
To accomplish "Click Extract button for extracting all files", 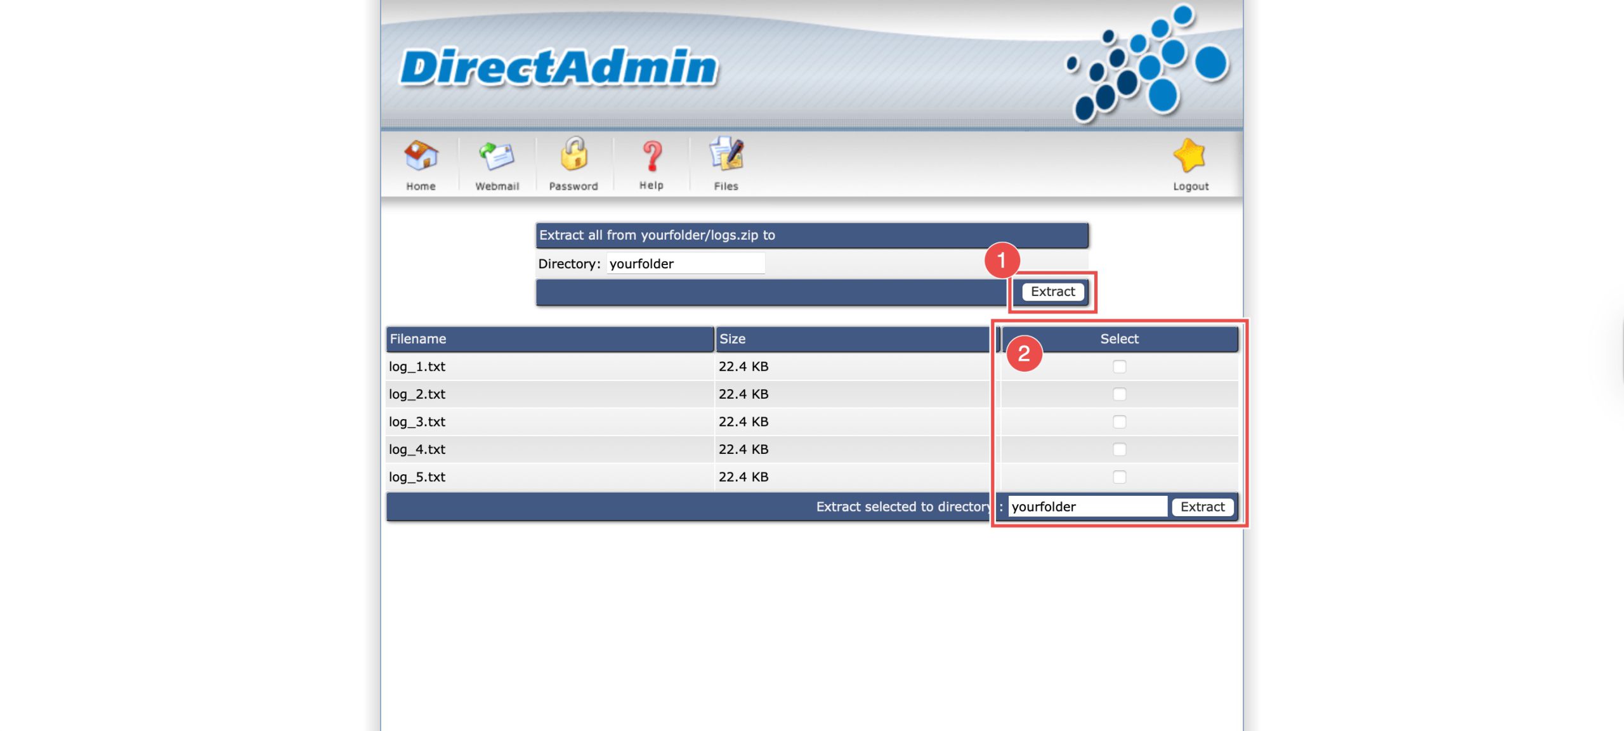I will [x=1053, y=292].
